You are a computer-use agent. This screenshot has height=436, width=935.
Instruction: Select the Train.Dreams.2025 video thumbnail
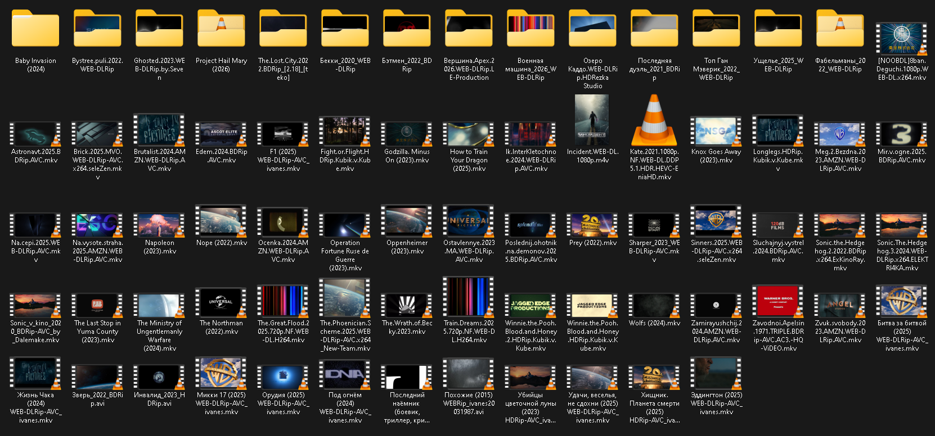pyautogui.click(x=469, y=297)
